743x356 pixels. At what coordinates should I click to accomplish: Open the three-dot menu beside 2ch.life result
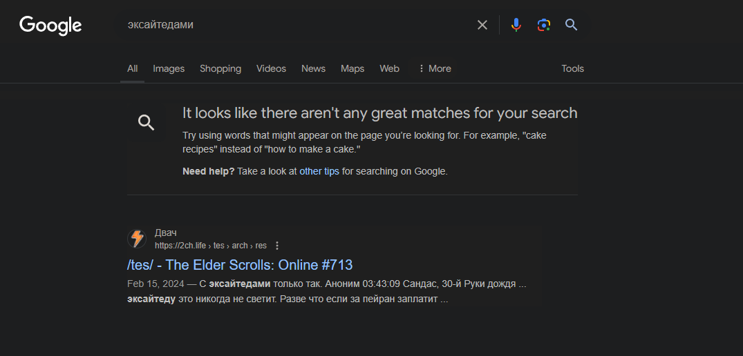coord(277,246)
